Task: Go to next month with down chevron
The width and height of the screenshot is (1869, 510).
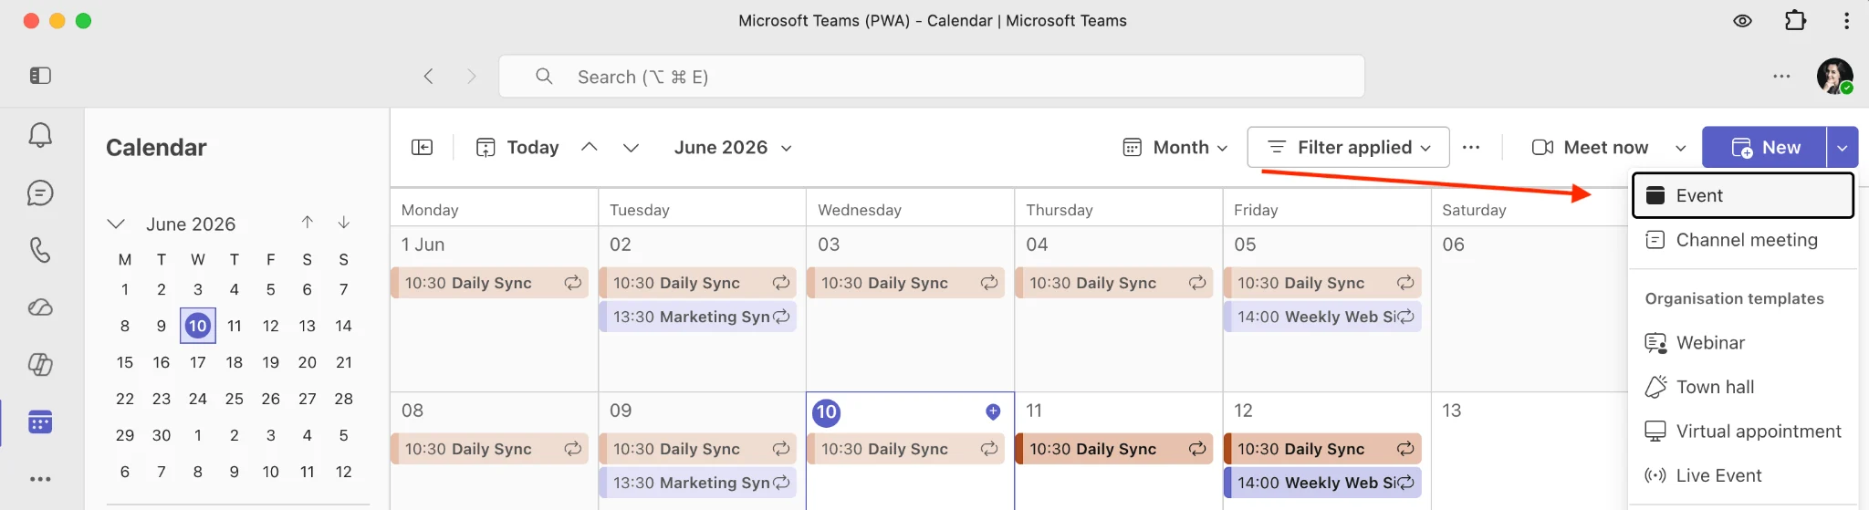Action: (x=631, y=147)
